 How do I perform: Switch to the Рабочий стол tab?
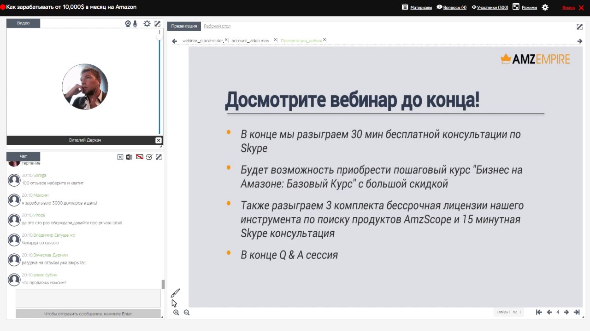point(217,26)
